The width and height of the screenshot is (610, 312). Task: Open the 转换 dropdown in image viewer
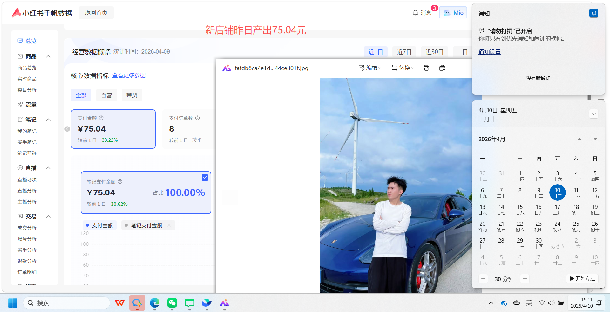pos(403,68)
